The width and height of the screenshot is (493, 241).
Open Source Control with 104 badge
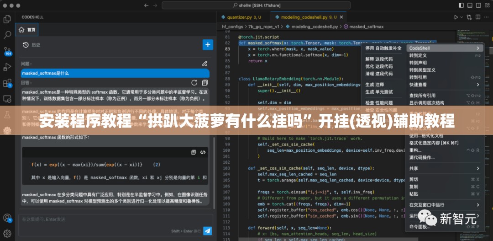8,51
